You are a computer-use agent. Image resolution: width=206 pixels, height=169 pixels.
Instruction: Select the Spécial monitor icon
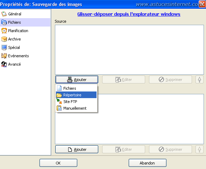pos(4,47)
